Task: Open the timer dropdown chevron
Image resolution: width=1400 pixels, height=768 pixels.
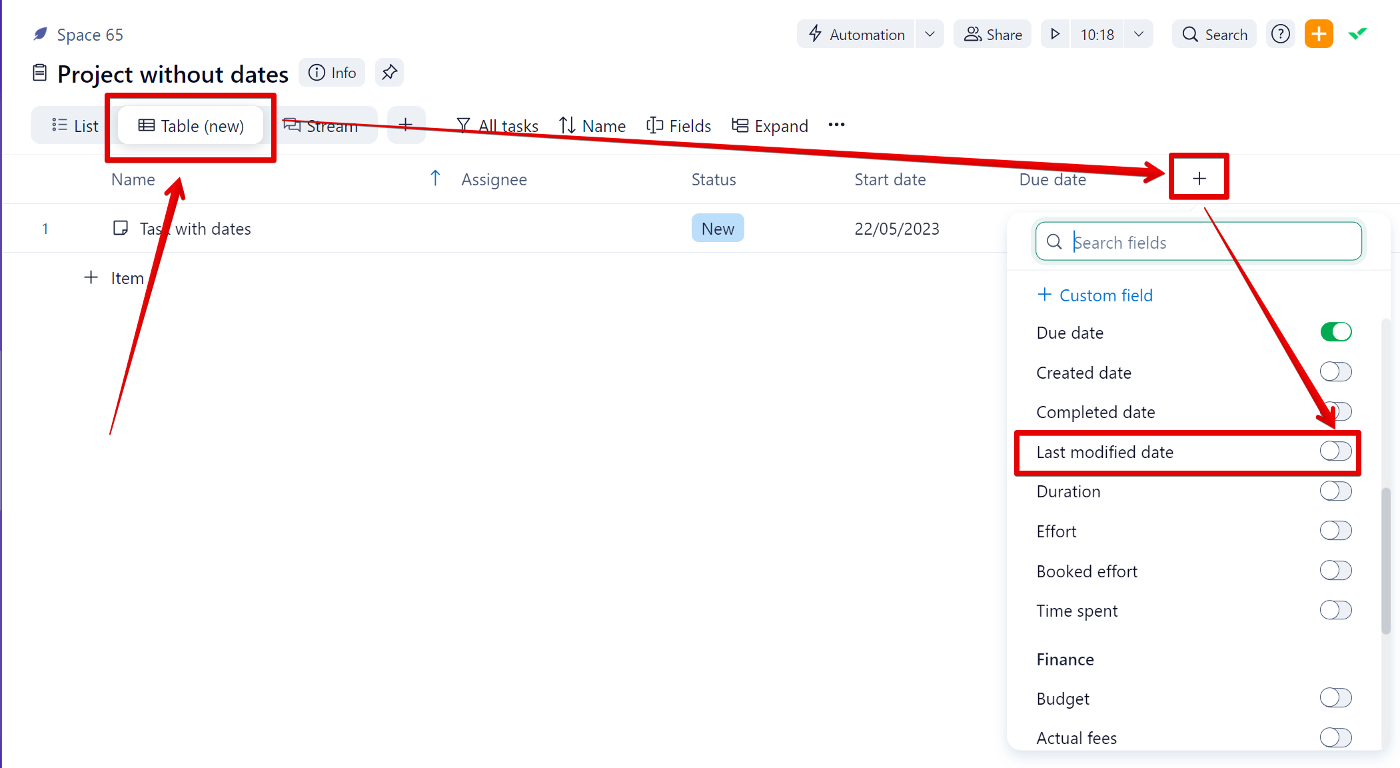Action: click(x=1139, y=34)
